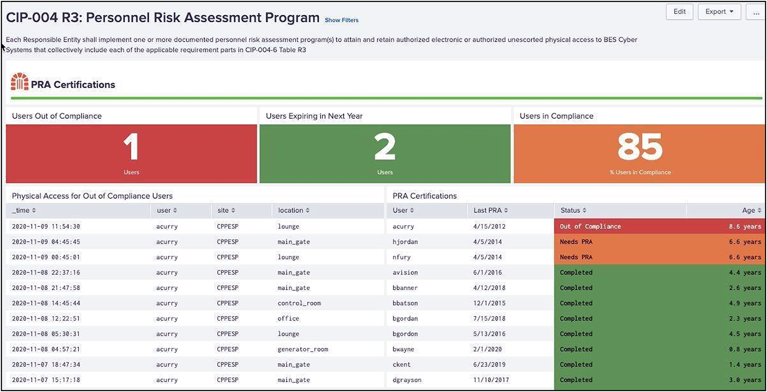Screen dimensions: 767x392
Task: Click the 1.4 years age cell
Action: 745,365
